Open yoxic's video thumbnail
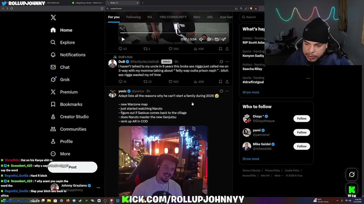The width and height of the screenshot is (364, 204). click(x=163, y=161)
